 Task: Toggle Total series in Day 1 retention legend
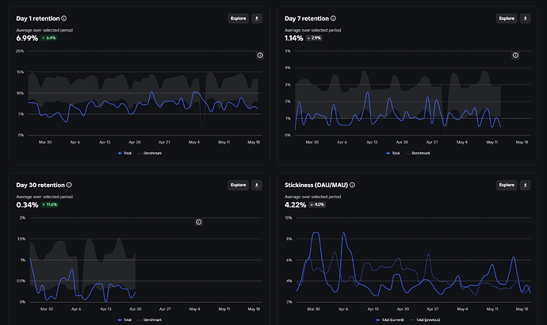click(124, 153)
